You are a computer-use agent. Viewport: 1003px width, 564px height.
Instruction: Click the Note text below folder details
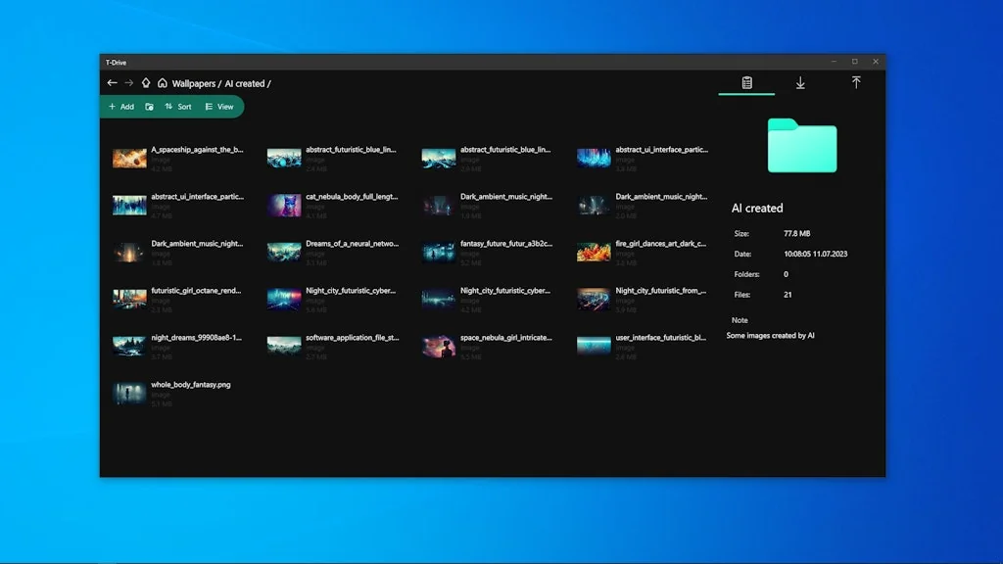pos(740,319)
